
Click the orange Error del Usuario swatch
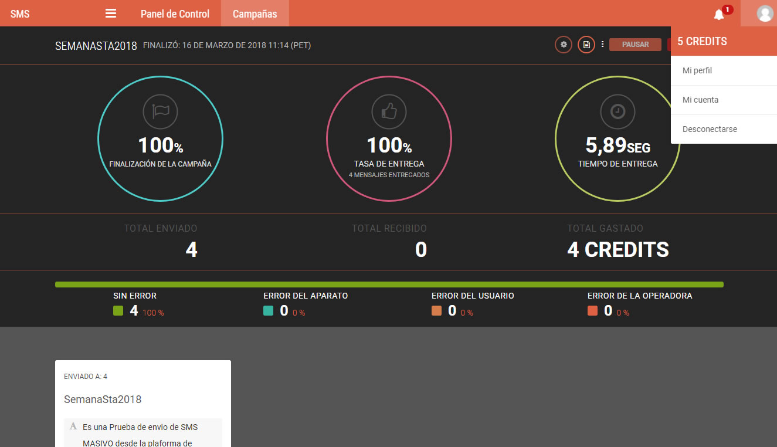click(436, 311)
